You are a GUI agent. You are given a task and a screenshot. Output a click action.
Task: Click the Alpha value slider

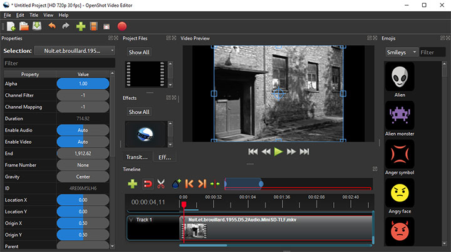pos(83,84)
